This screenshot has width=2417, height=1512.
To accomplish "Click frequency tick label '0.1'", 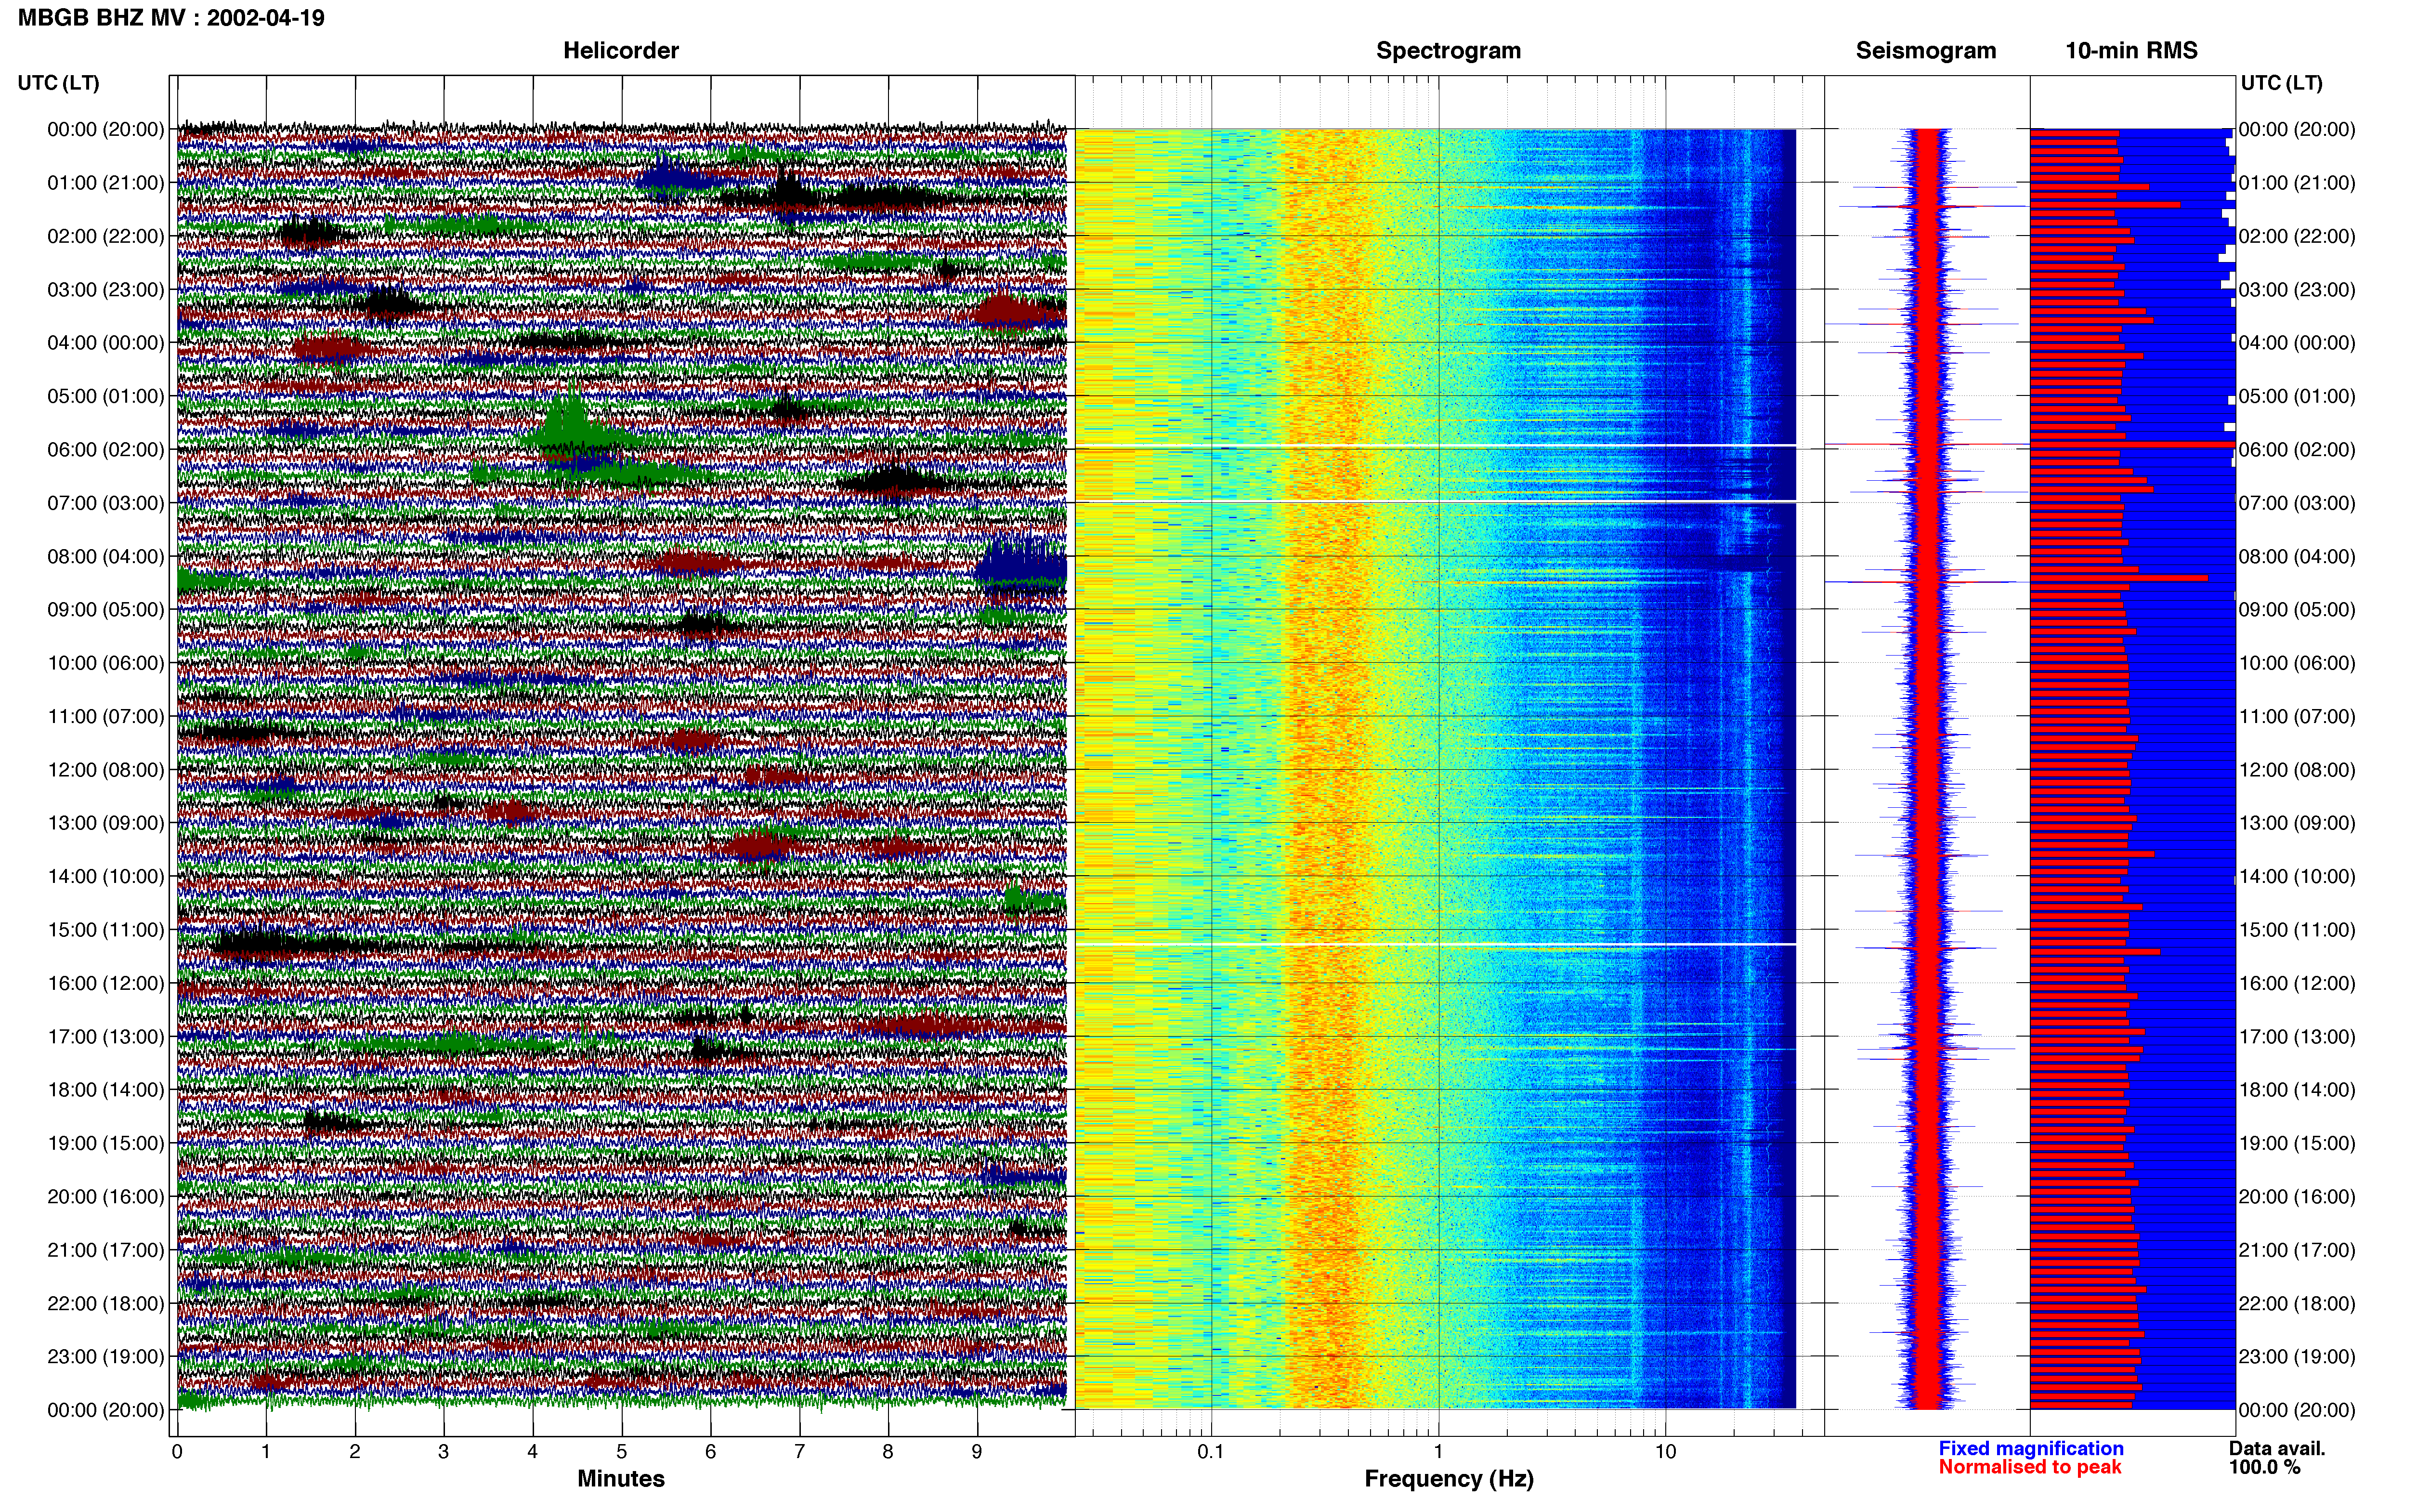I will click(x=1211, y=1452).
